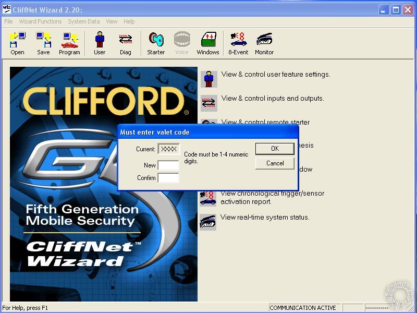Click 'View & control user feature settings.' text
This screenshot has height=313, width=417.
coord(276,74)
